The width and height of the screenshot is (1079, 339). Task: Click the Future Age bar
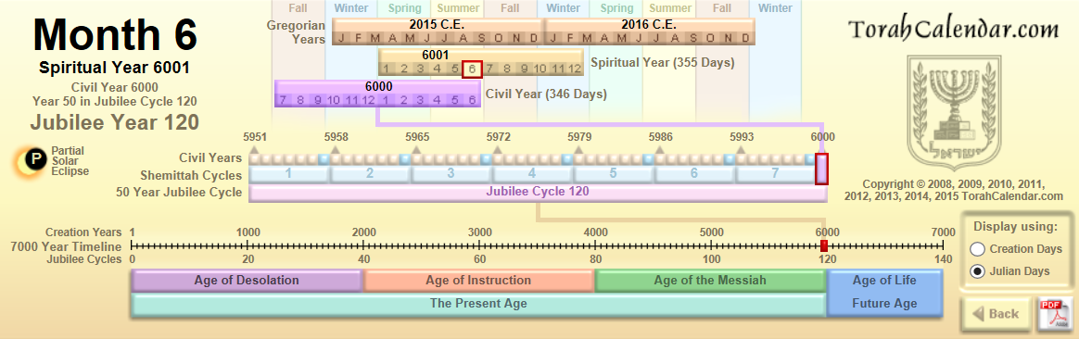pos(884,304)
